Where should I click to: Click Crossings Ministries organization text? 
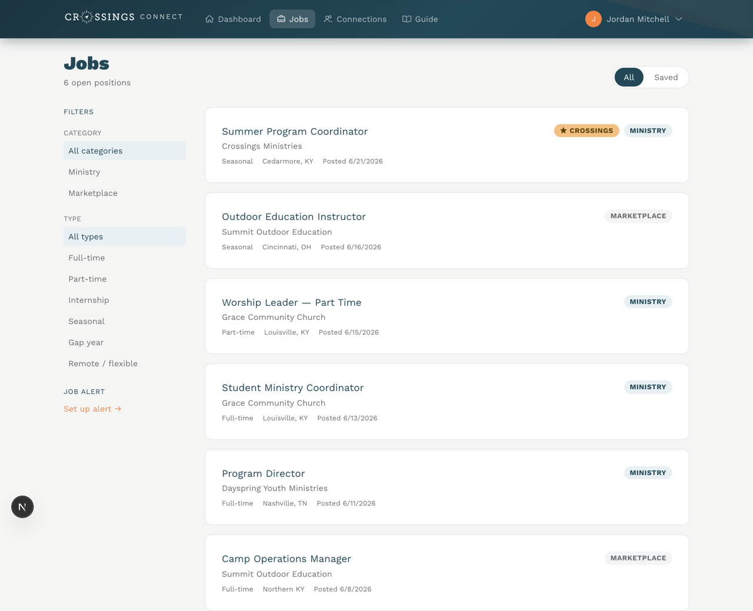tap(262, 146)
